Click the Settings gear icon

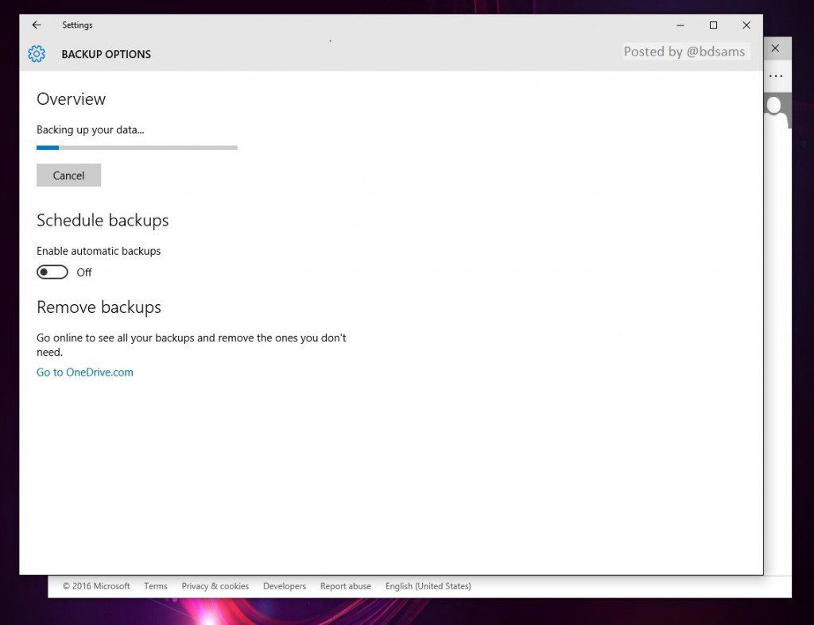37,54
